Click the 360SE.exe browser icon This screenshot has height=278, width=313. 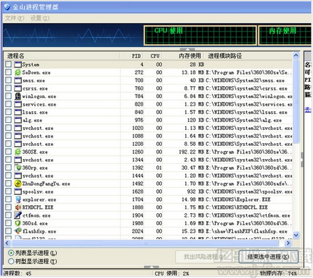(x=18, y=152)
